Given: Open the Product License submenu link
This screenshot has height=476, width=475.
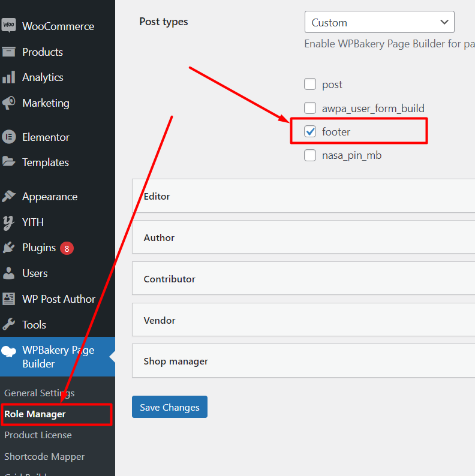Looking at the screenshot, I should 38,435.
